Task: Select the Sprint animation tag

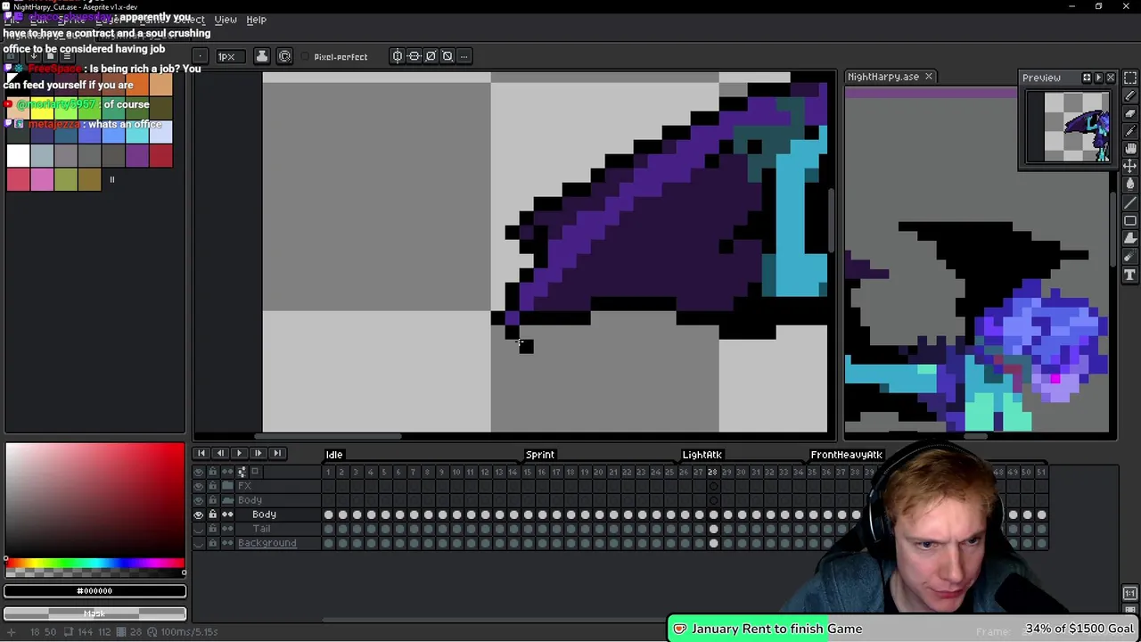Action: (x=540, y=455)
